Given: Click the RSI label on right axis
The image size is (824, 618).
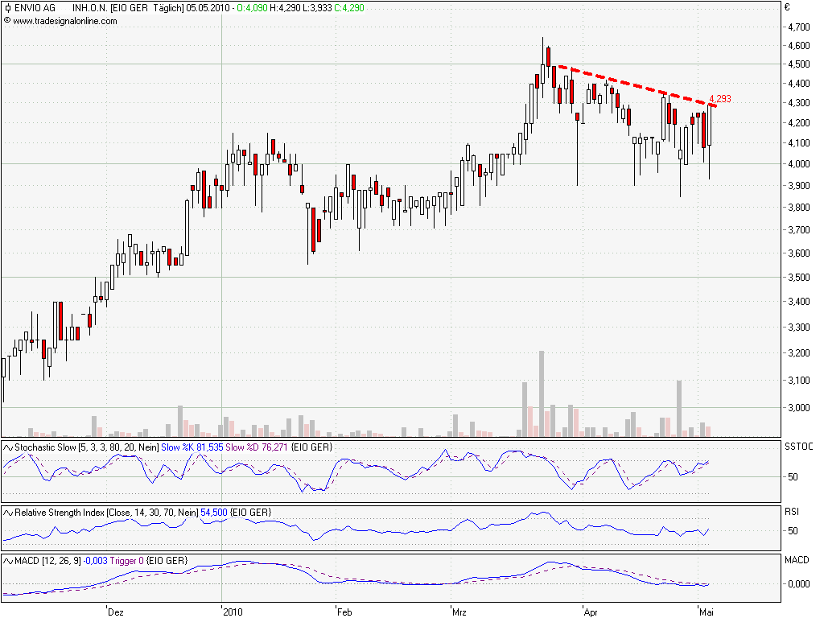Looking at the screenshot, I should (793, 511).
